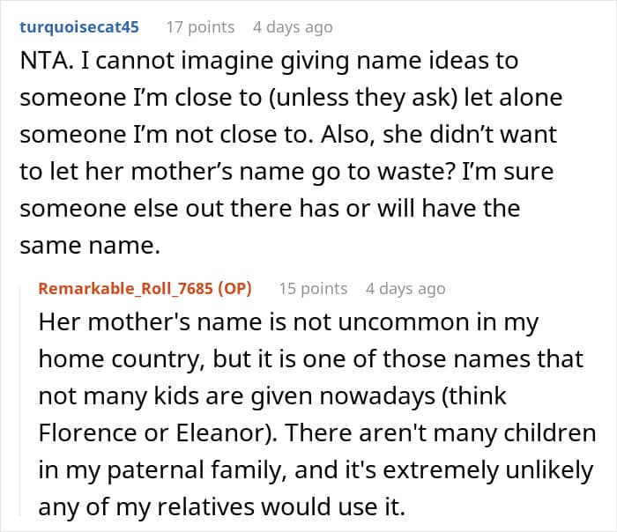Click the closing words 'same name.'
Viewport: 617px width, 532px height.
pyautogui.click(x=90, y=246)
